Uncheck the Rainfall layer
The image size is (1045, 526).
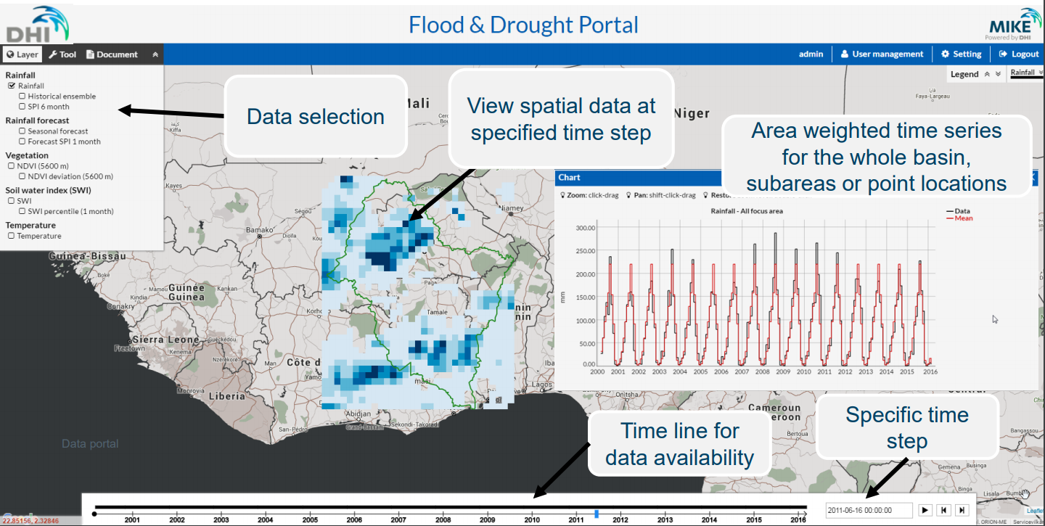click(12, 86)
